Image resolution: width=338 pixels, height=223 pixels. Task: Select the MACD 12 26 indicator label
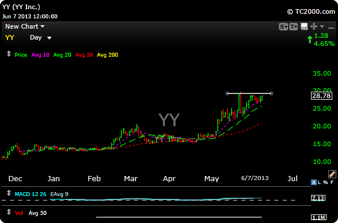[30, 194]
